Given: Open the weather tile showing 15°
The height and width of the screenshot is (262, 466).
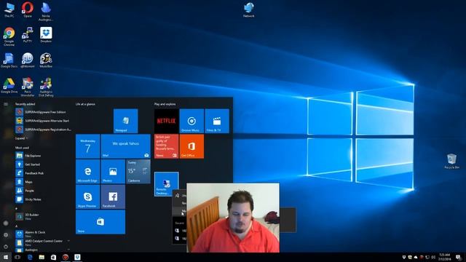Looking at the screenshot, I should click(x=138, y=172).
